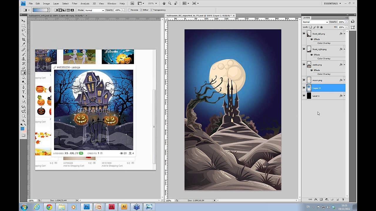This screenshot has width=376, height=211.
Task: Open Adobe Illustrator from taskbar
Action: pos(124,207)
